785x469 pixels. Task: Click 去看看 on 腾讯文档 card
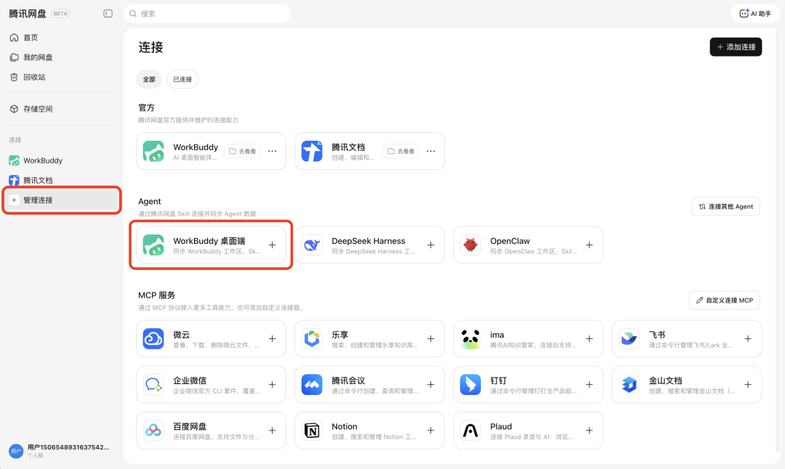(401, 151)
